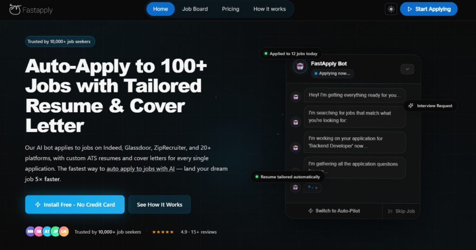Click the FastApply Bot robot avatar in header
Viewport: 476px width, 250px height.
tap(300, 66)
